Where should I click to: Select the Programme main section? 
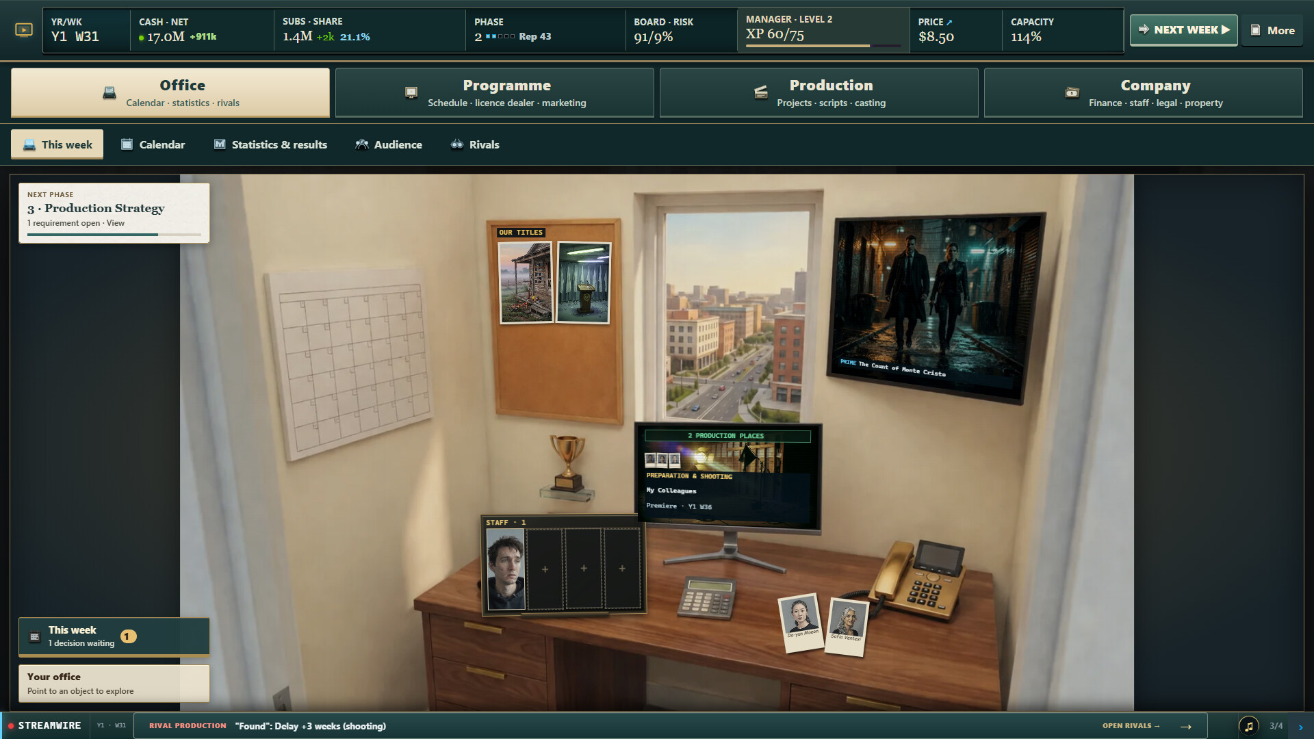[x=495, y=92]
